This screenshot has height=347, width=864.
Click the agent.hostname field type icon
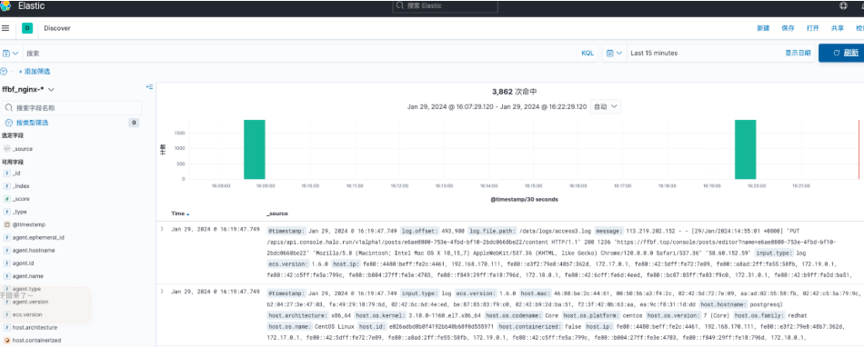[7, 250]
